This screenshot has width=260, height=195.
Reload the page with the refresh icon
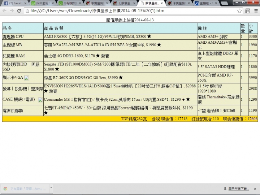coord(19,11)
